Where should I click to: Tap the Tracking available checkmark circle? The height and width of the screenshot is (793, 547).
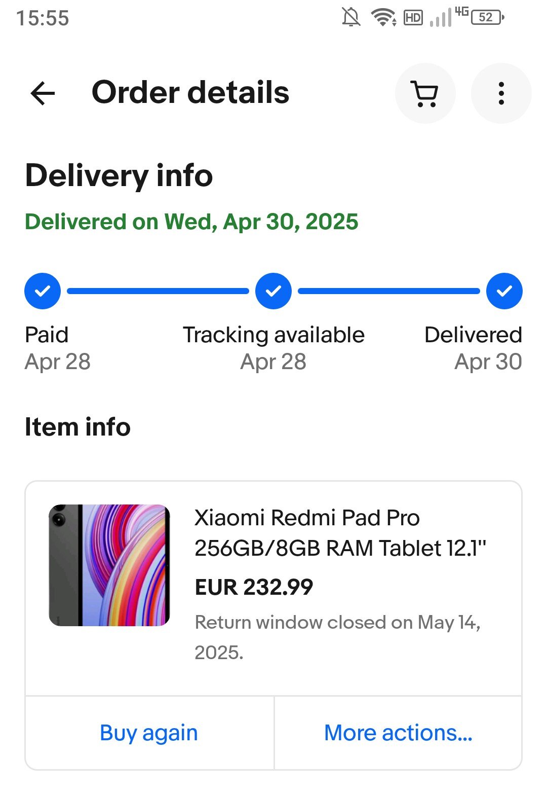click(x=273, y=291)
